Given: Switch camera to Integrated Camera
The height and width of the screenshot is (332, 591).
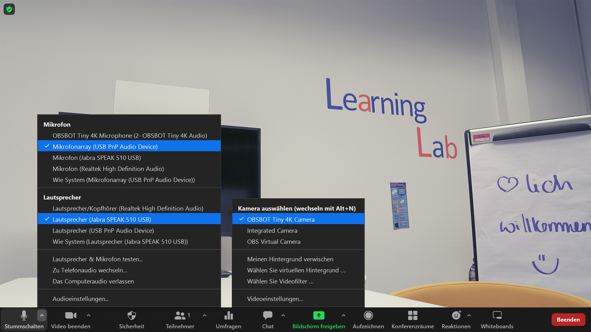Looking at the screenshot, I should [x=272, y=231].
